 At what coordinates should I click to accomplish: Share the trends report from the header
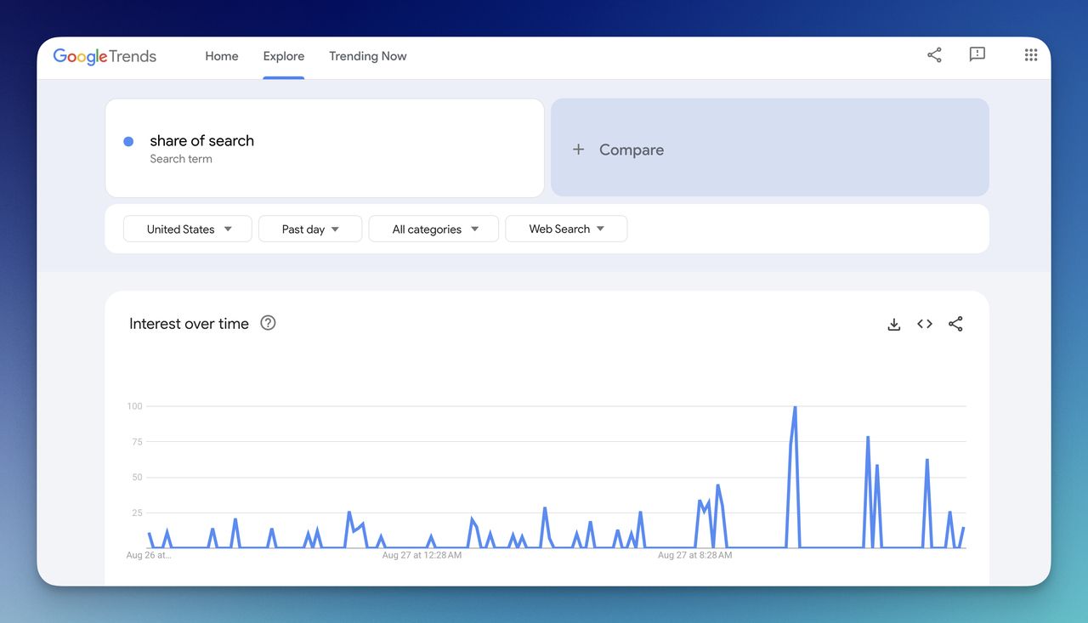[x=934, y=54]
